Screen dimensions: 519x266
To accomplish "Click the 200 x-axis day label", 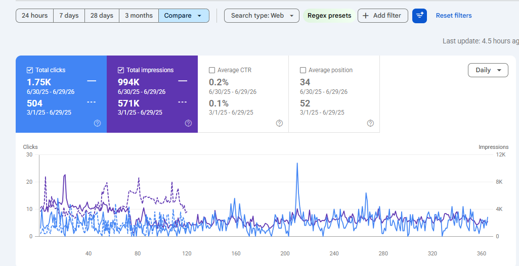I will click(x=285, y=253).
